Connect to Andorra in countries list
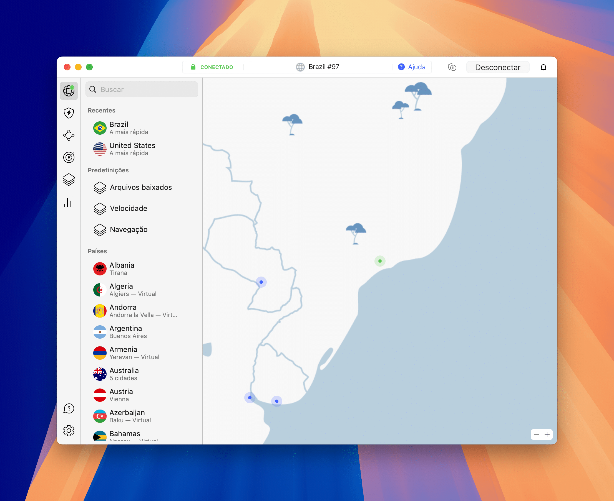 142,311
